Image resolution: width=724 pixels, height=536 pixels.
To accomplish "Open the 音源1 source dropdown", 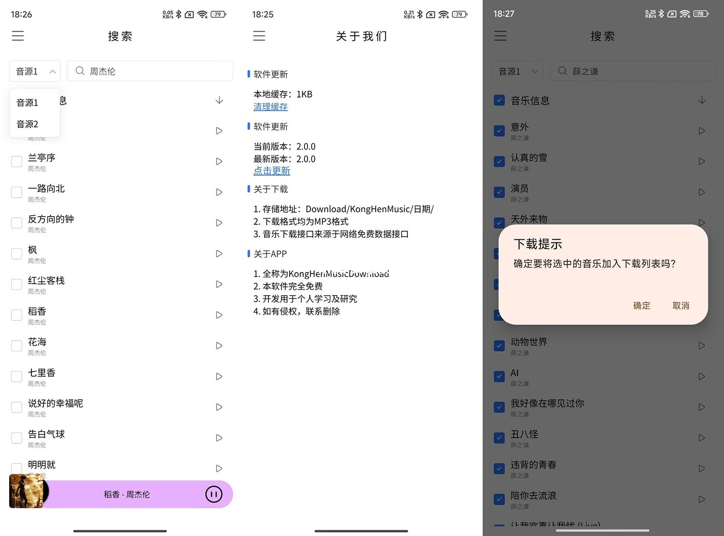I will click(x=34, y=71).
